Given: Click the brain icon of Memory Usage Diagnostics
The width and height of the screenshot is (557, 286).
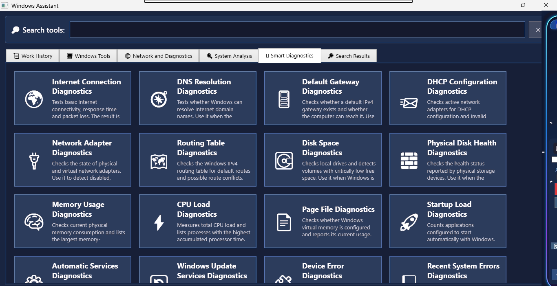Looking at the screenshot, I should pyautogui.click(x=34, y=222).
